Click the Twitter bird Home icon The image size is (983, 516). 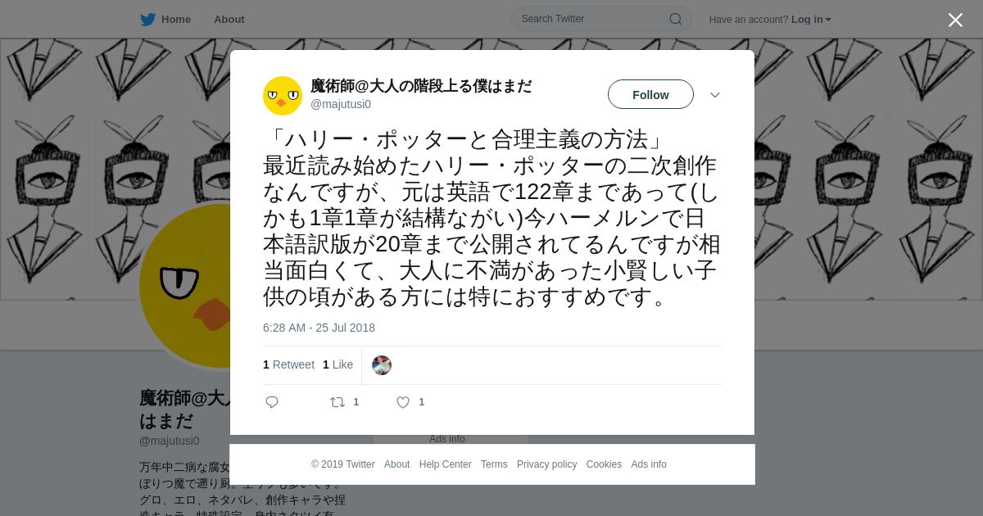[x=147, y=20]
